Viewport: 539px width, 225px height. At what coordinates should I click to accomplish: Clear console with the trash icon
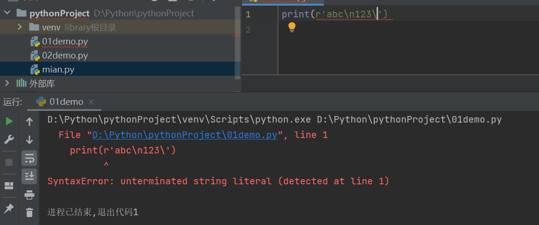coord(29,212)
